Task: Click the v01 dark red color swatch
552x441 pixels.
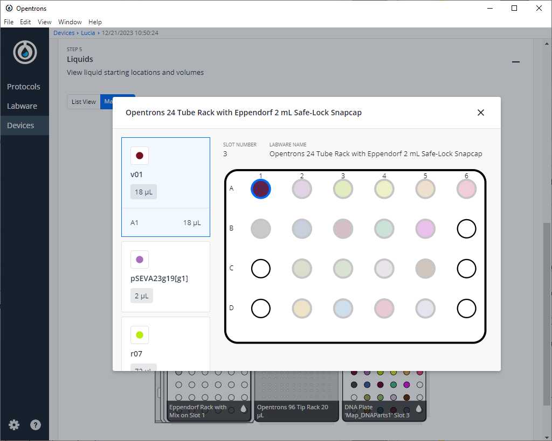Action: (140, 156)
